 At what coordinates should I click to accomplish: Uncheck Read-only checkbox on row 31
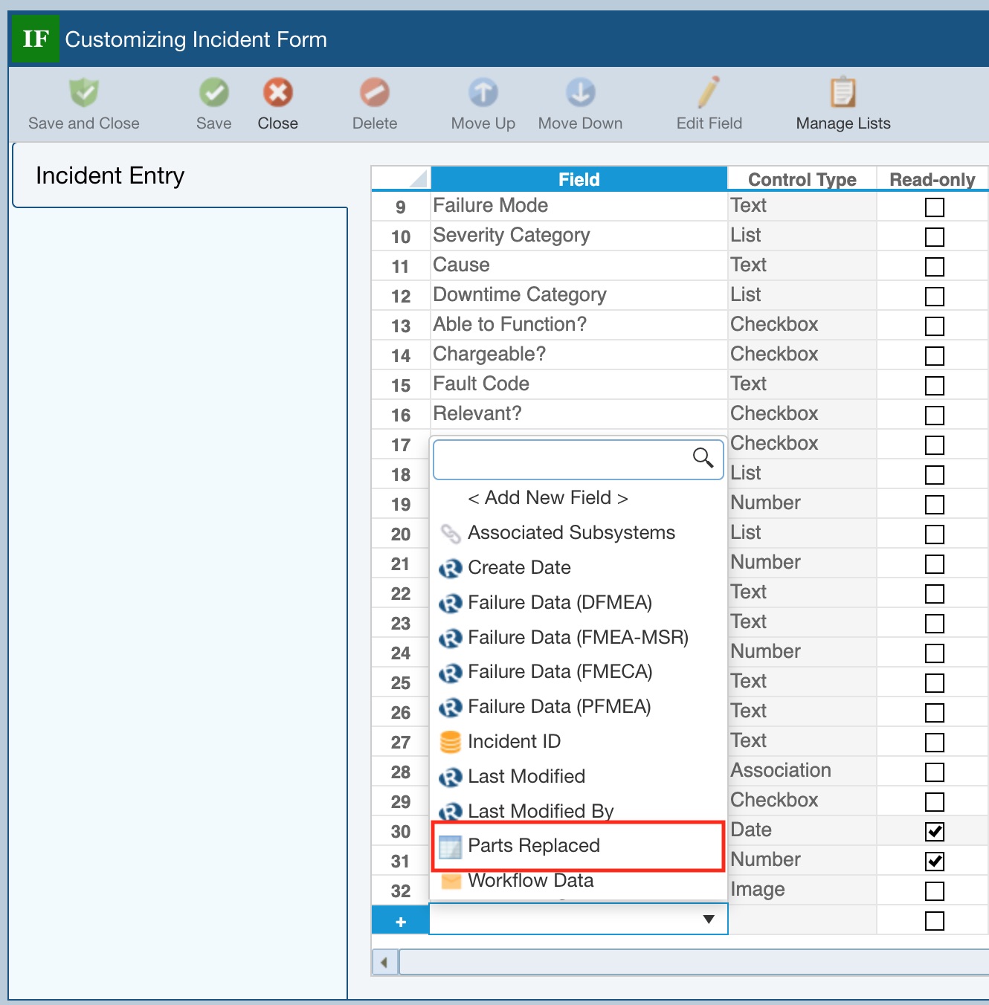(x=934, y=862)
